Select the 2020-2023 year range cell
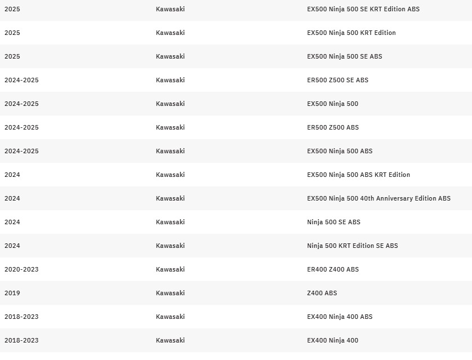Viewport: 472px width, 360px height. (x=21, y=269)
